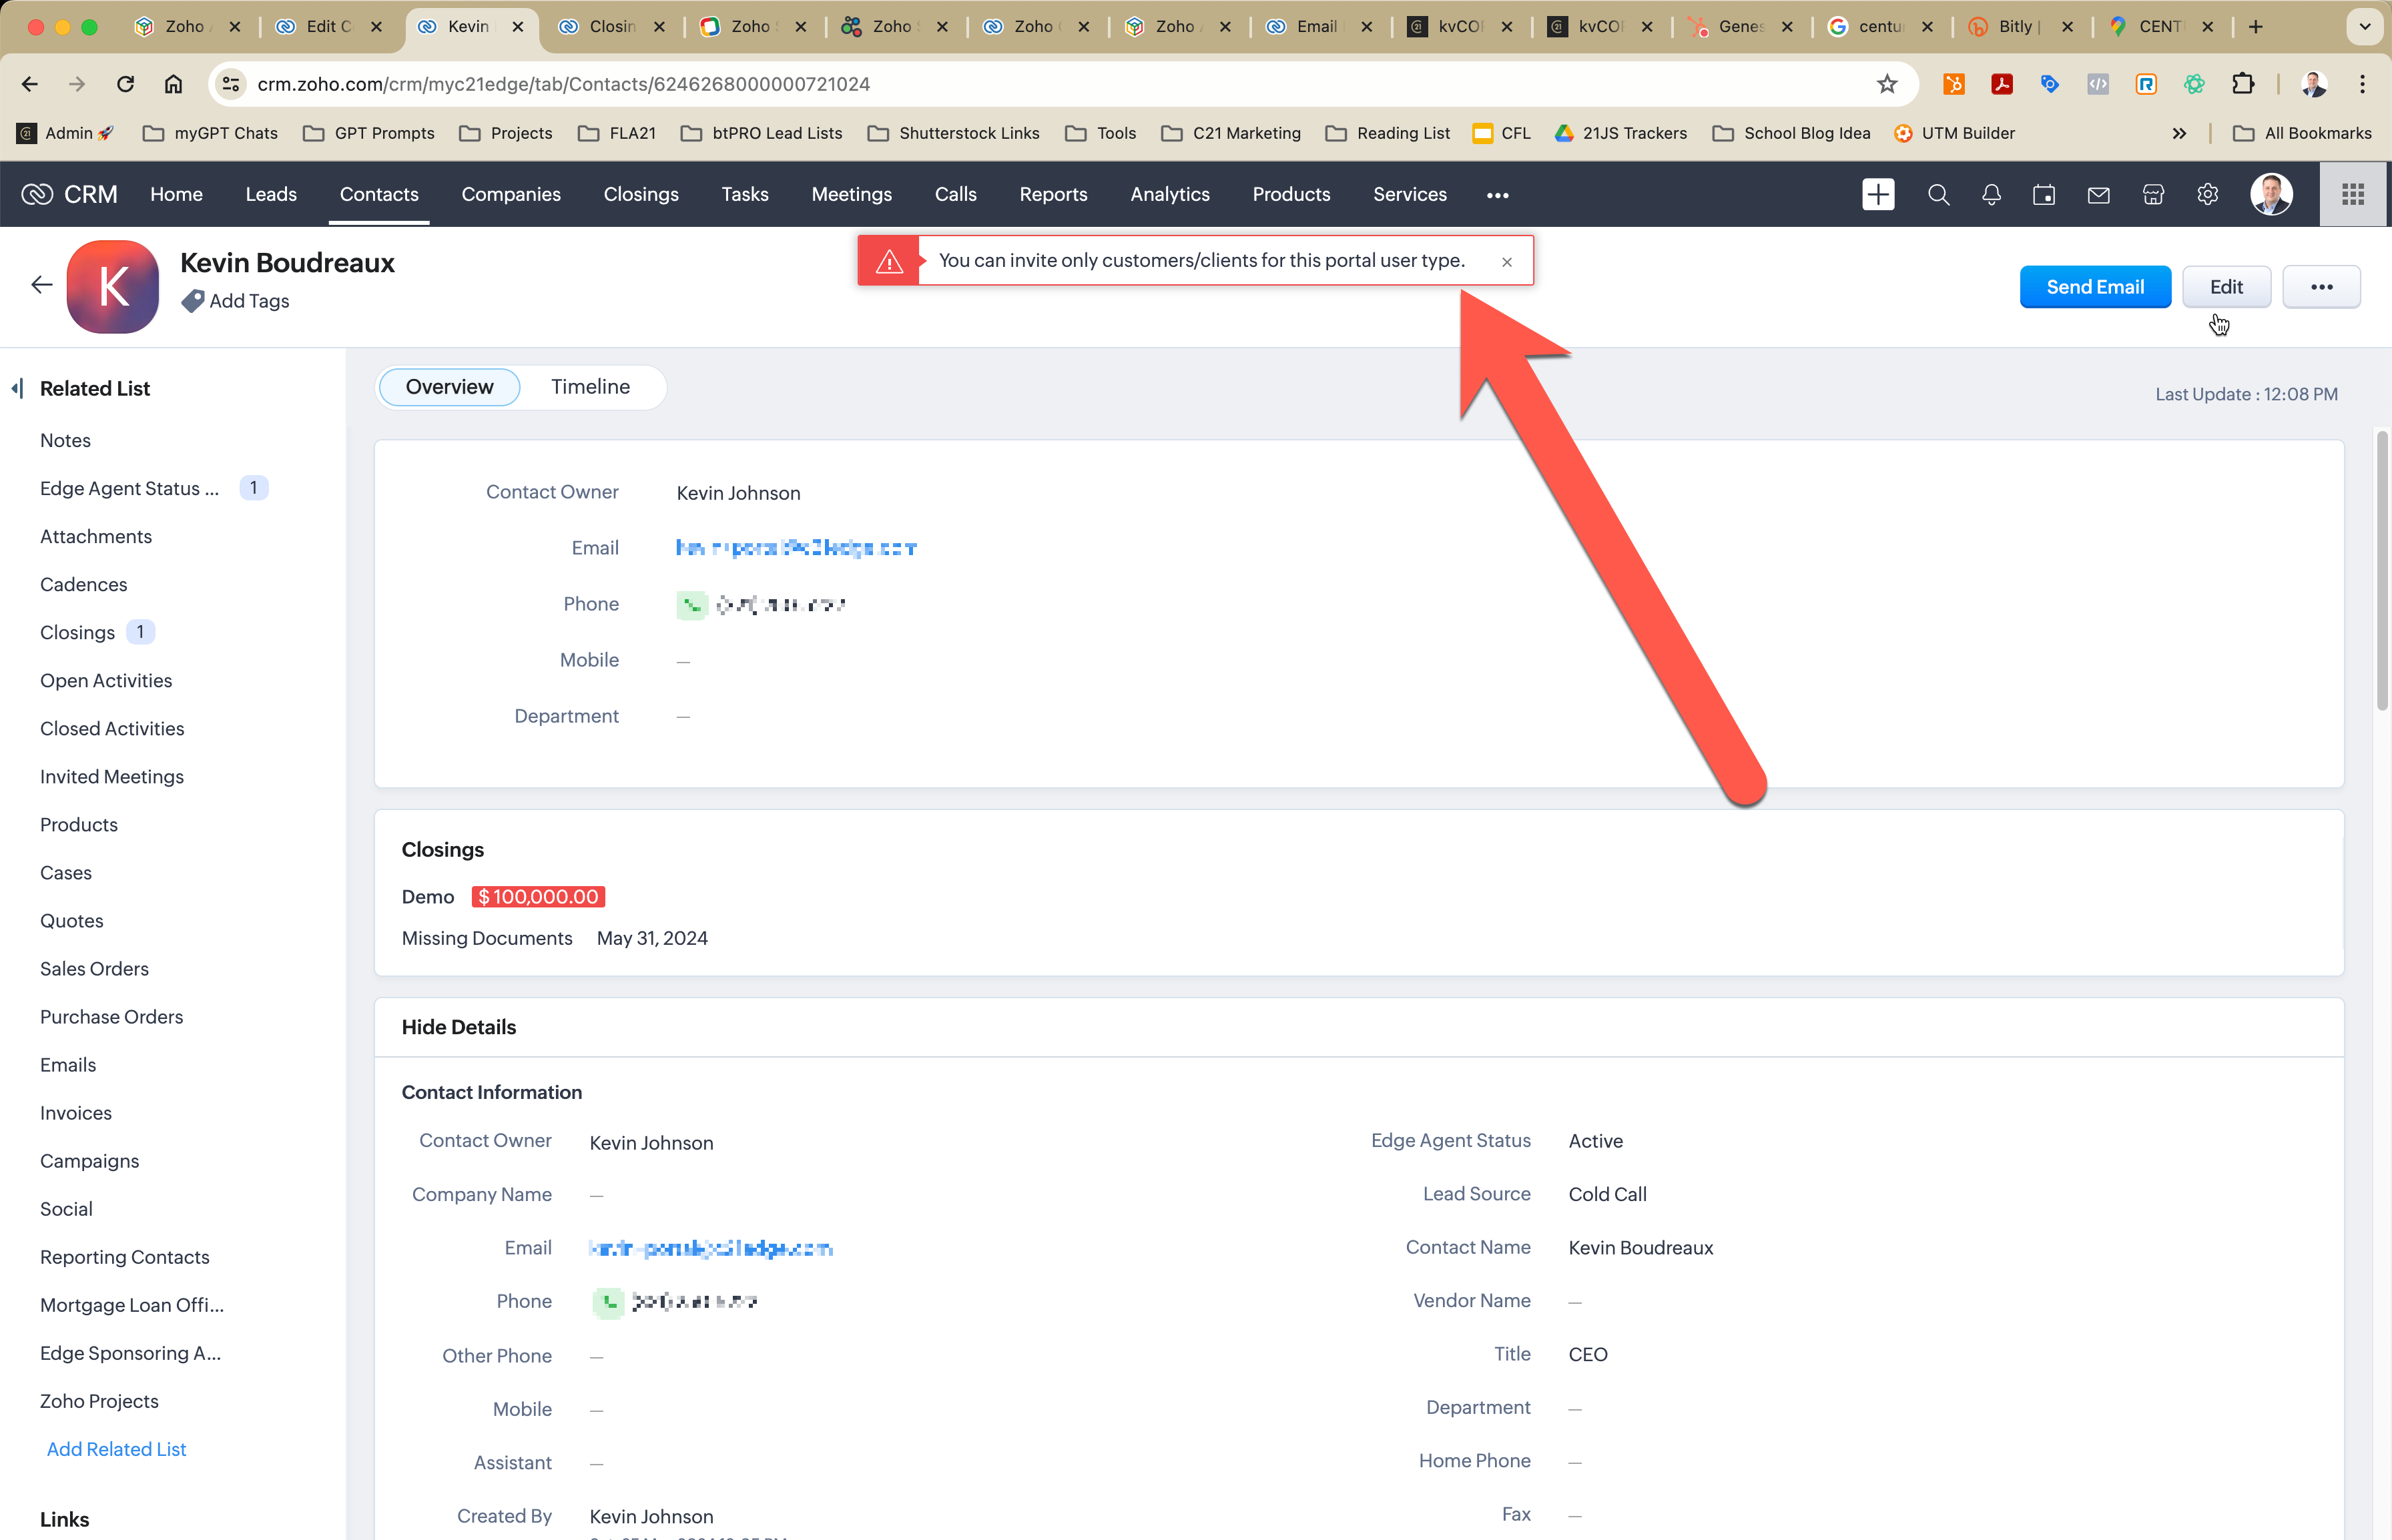Go to the Closings module tab
This screenshot has height=1540, width=2392.
point(640,194)
